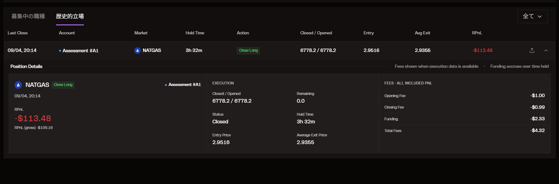Click the Account column header
The height and width of the screenshot is (184, 559).
(67, 33)
